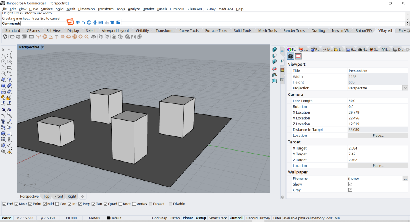Open the Render menu
Screen dimensions: 410x222
coord(148,9)
